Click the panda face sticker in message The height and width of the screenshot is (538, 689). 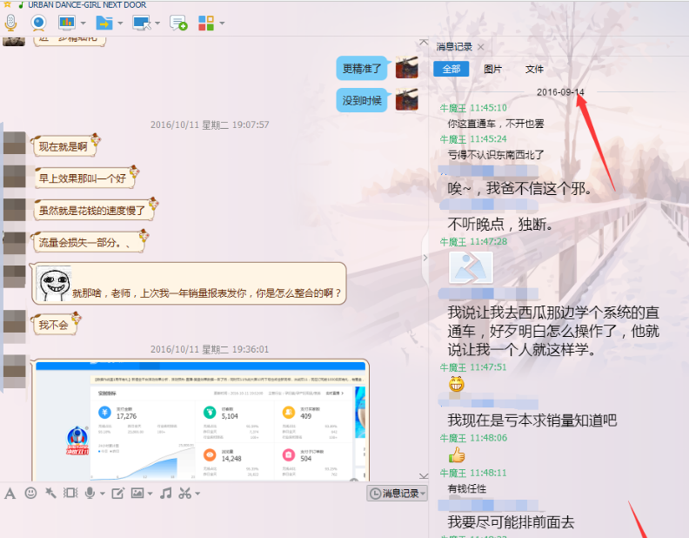pyautogui.click(x=54, y=284)
